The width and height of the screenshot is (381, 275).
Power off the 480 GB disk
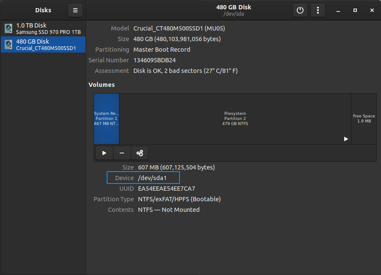[300, 10]
